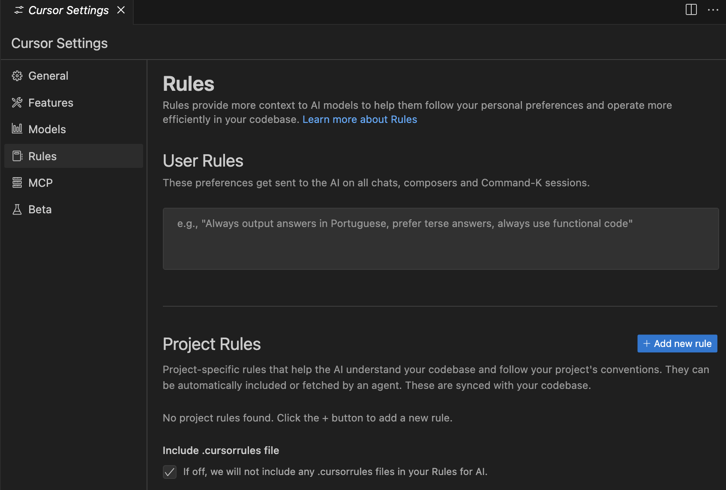Open the MCP settings section
Viewport: 726px width, 490px height.
click(74, 183)
